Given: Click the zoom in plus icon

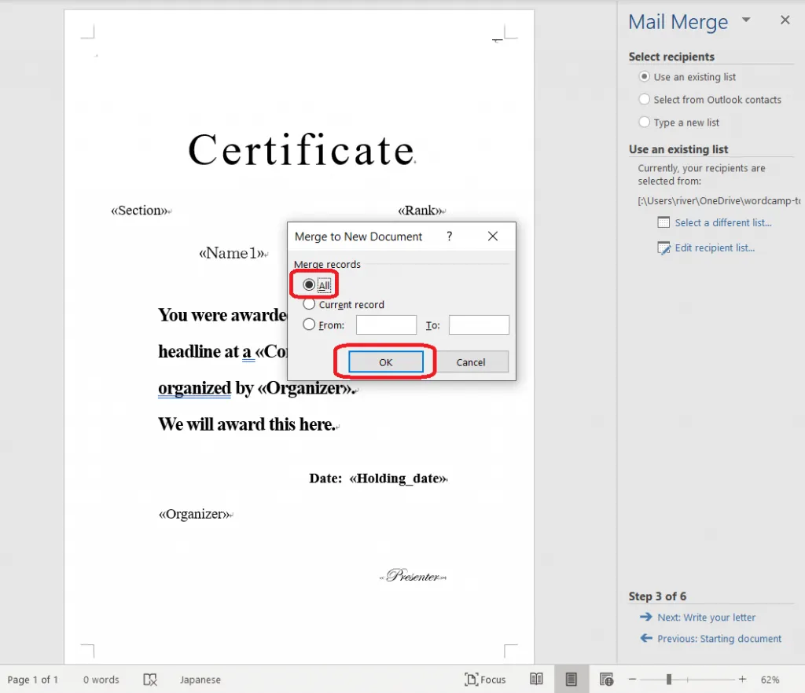Looking at the screenshot, I should (x=742, y=680).
